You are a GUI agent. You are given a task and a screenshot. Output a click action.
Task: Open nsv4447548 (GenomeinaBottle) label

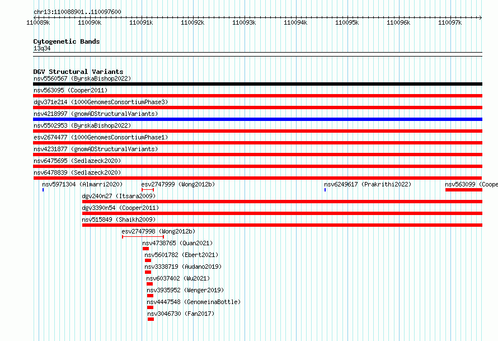[194, 302]
